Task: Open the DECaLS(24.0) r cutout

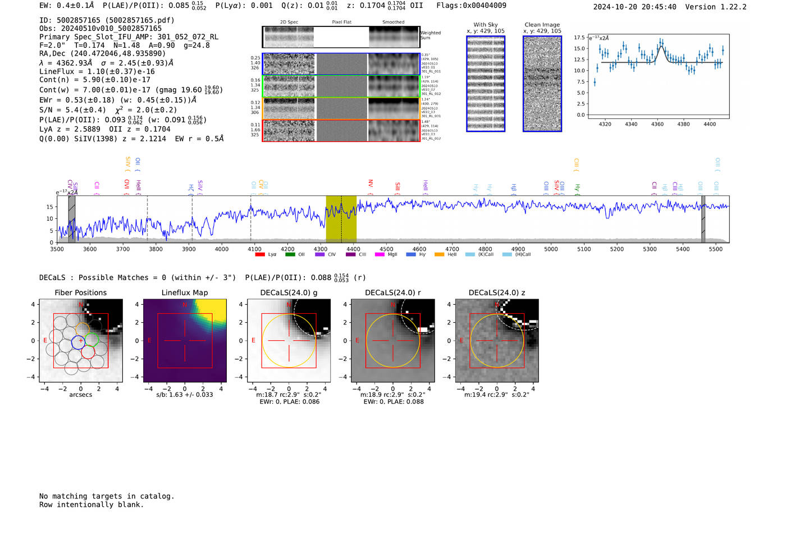Action: point(393,341)
